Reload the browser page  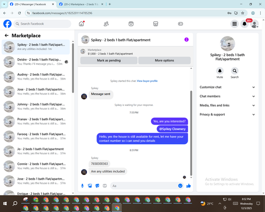pyautogui.click(x=20, y=13)
